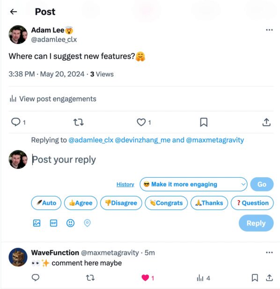Open the @maxmetagravity mention link
The height and width of the screenshot is (289, 280).
tap(215, 140)
